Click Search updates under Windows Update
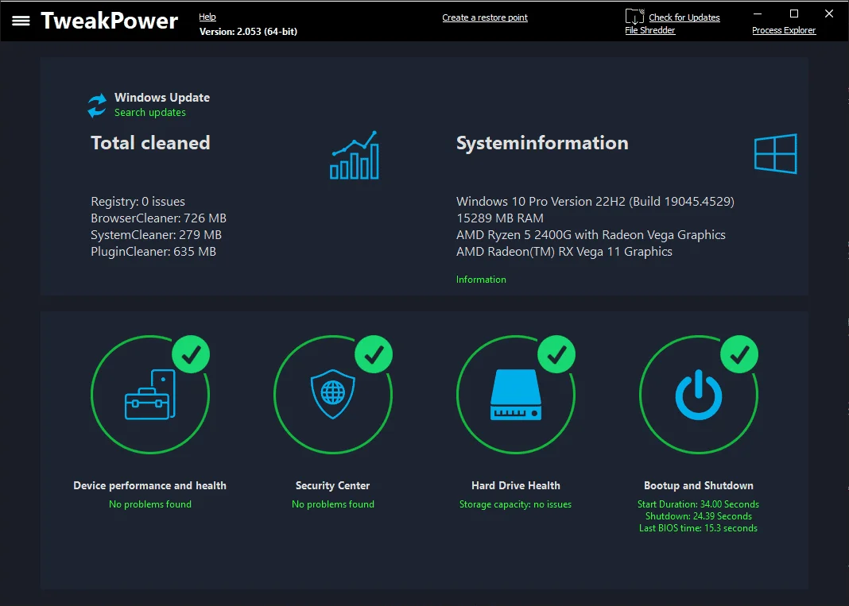 coord(150,113)
